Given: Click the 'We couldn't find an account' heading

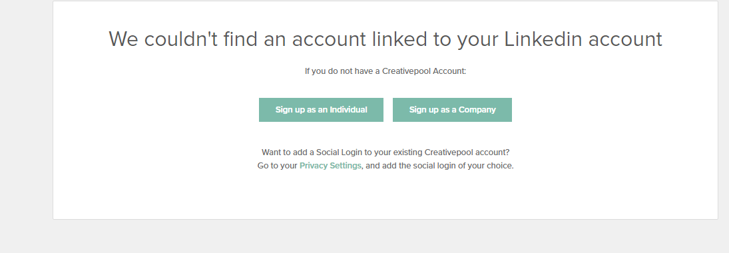Looking at the screenshot, I should pos(385,39).
